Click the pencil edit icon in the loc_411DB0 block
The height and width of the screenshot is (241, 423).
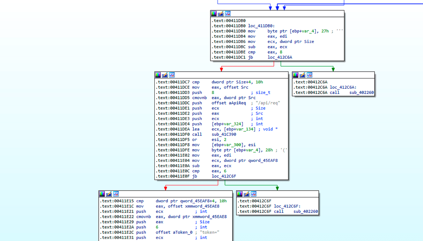(221, 14)
